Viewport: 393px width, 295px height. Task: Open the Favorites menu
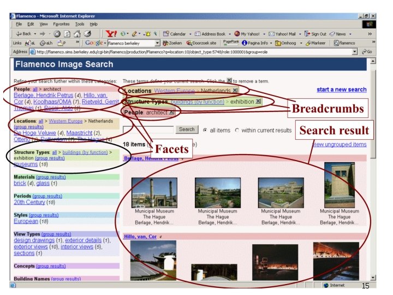[61, 24]
